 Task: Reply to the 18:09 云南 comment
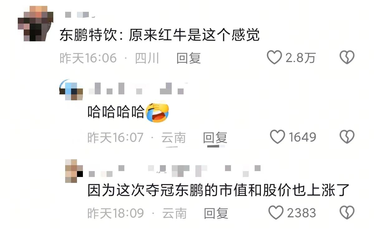(216, 213)
